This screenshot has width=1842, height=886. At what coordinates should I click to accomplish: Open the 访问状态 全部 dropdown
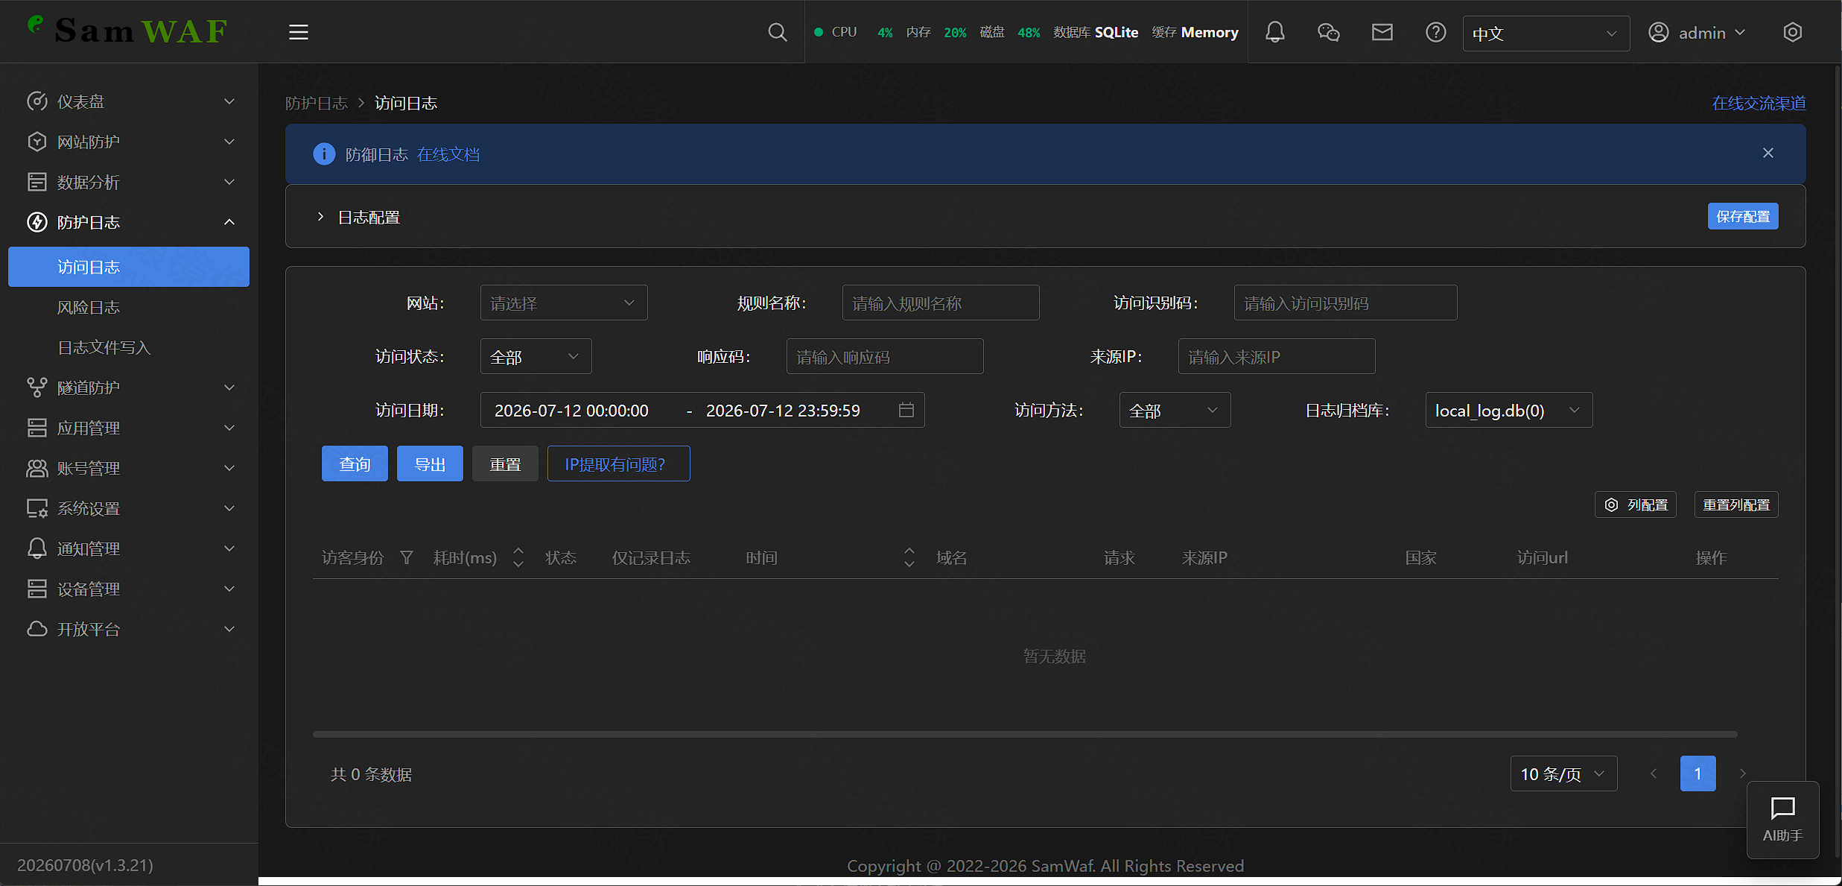tap(536, 356)
